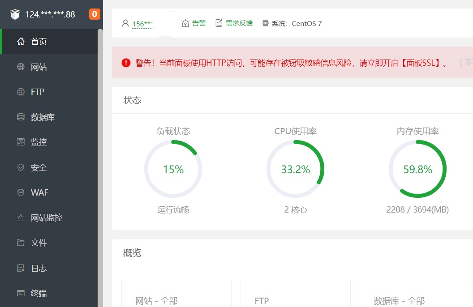Click the WAF shield icon
Viewport: 473px width, 307px height.
tap(21, 192)
